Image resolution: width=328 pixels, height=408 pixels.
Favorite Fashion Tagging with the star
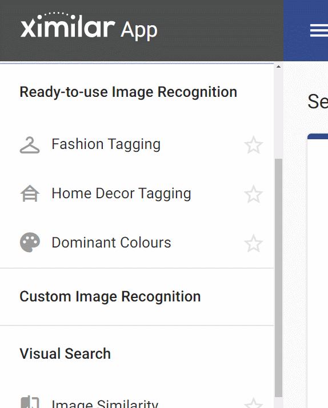coord(254,144)
